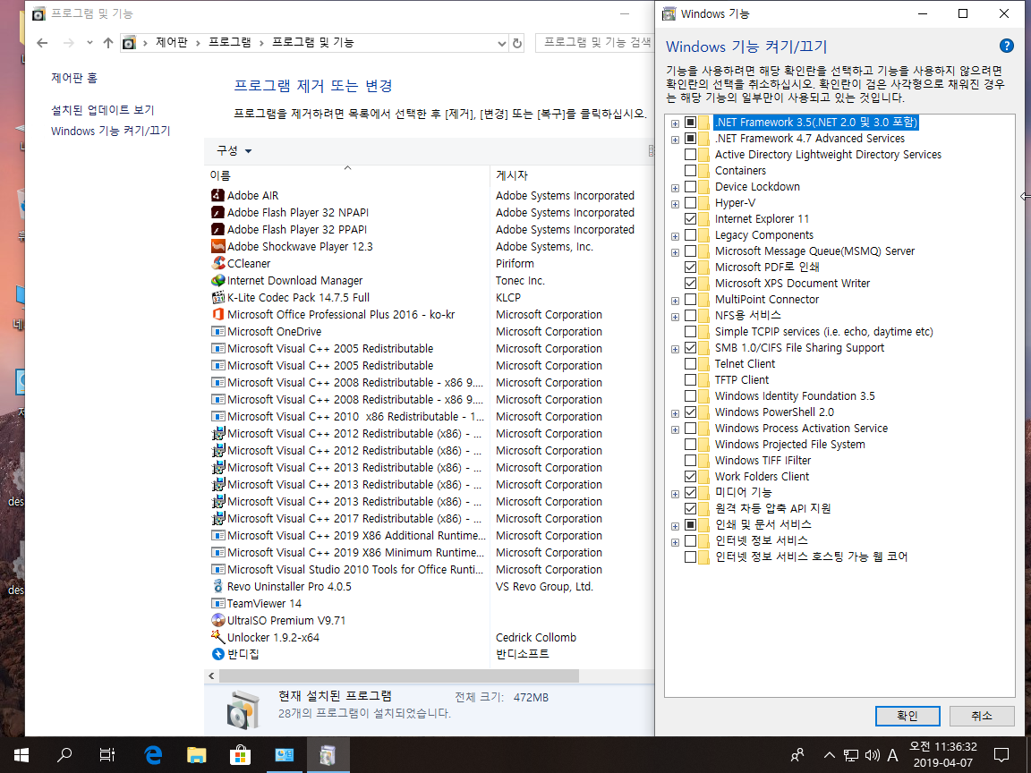Open Task View on taskbar
The image size is (1031, 773).
tap(107, 754)
